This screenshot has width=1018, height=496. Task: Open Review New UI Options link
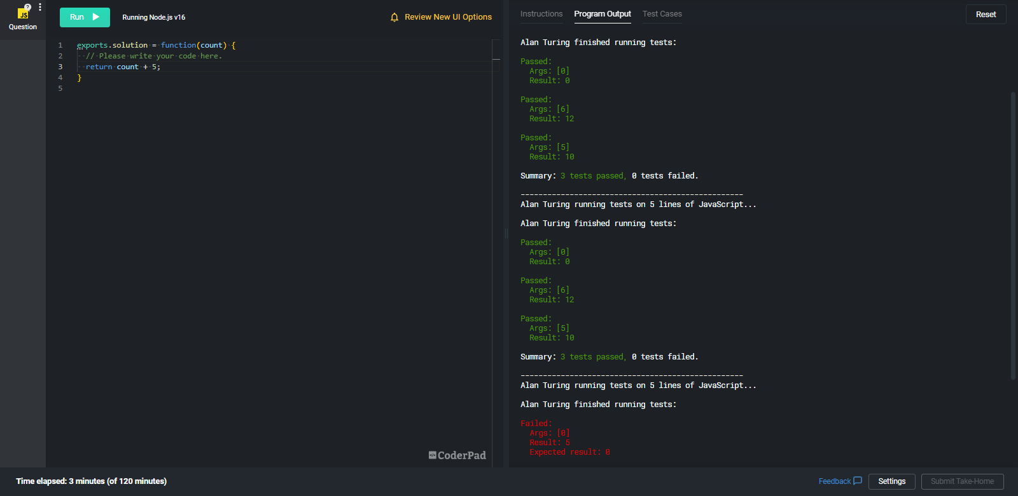448,17
